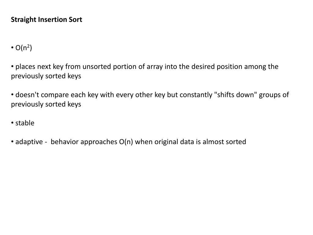Click the word "adaptive" in last bullet
The height and width of the screenshot is (235, 313).
click(29, 142)
